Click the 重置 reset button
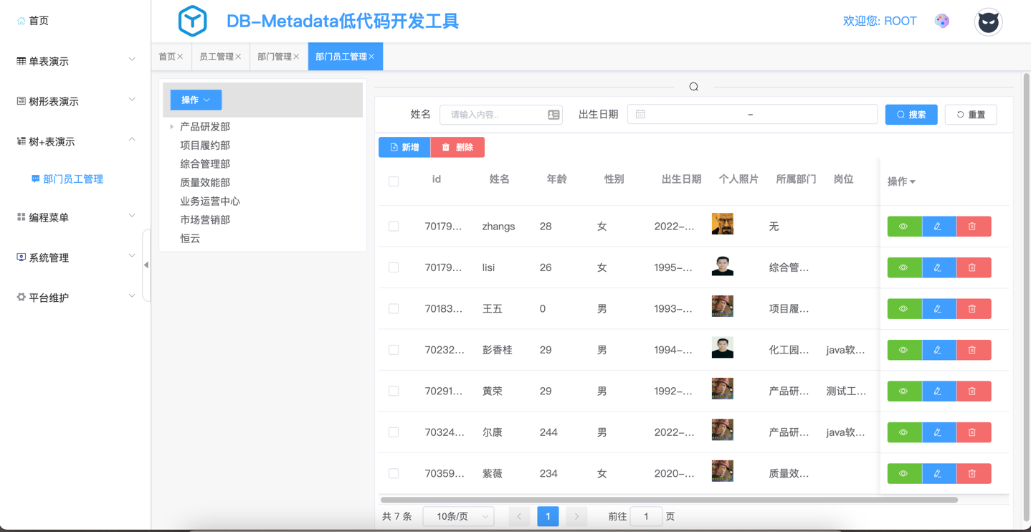Image resolution: width=1031 pixels, height=532 pixels. (971, 115)
